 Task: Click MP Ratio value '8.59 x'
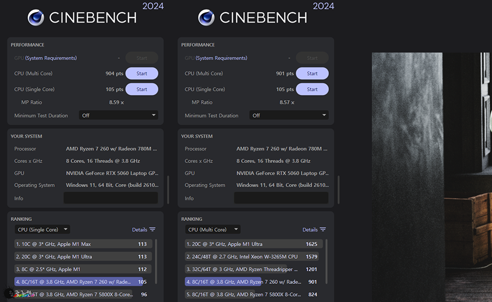pyautogui.click(x=116, y=102)
